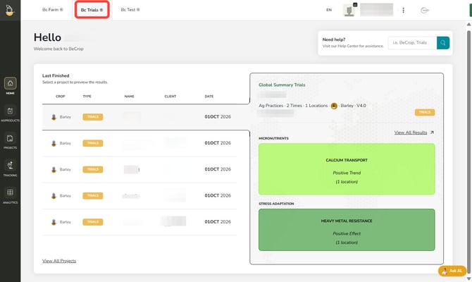This screenshot has height=282, width=472.
Task: Click the scrollbar up arrow
Action: pos(468,24)
